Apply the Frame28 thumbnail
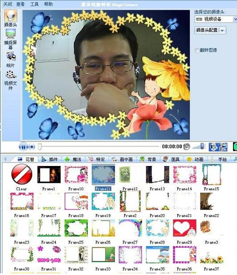This screenshot has width=237, height=275. coord(157,228)
